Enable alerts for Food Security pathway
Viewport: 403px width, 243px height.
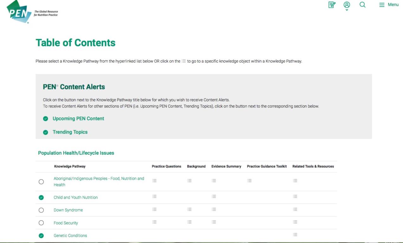point(41,223)
